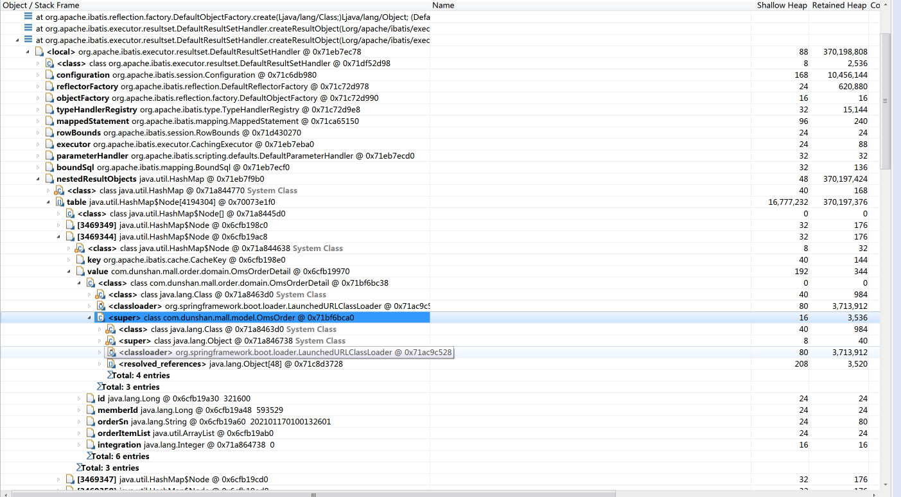Click the Name column header
901x497 pixels.
tap(443, 5)
